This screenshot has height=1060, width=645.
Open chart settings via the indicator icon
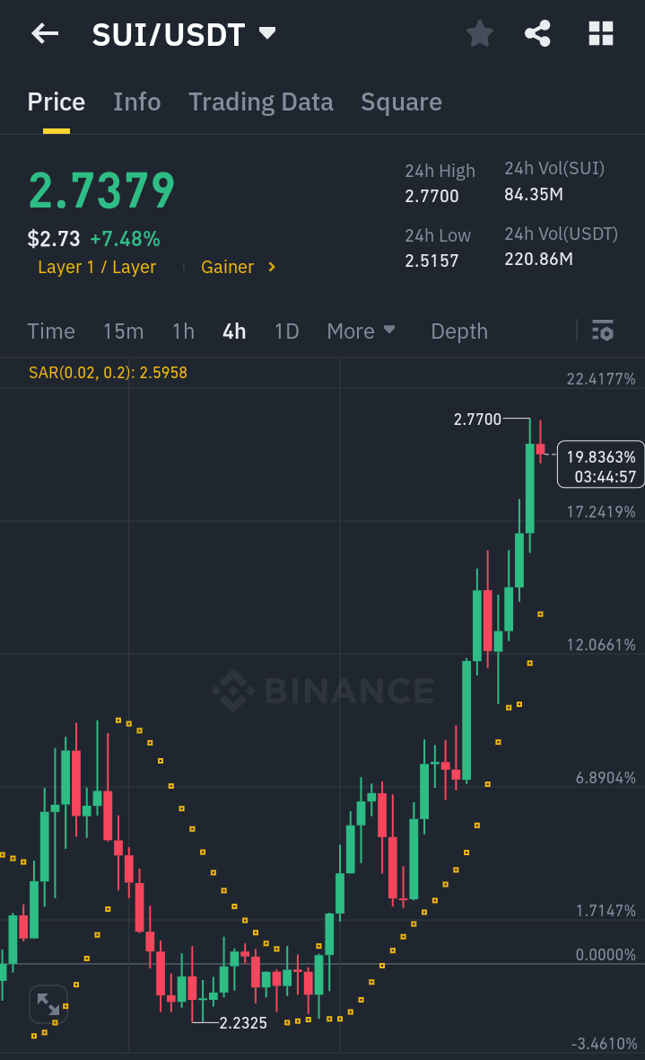click(602, 331)
